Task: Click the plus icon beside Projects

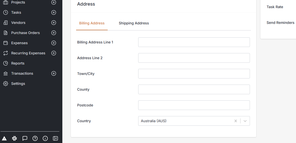Action: click(x=54, y=2)
